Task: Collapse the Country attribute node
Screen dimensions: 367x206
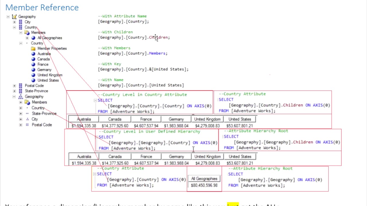Action: point(14,27)
